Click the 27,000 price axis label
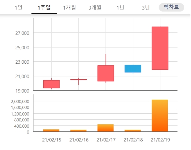This screenshot has height=150, width=191. click(x=22, y=33)
